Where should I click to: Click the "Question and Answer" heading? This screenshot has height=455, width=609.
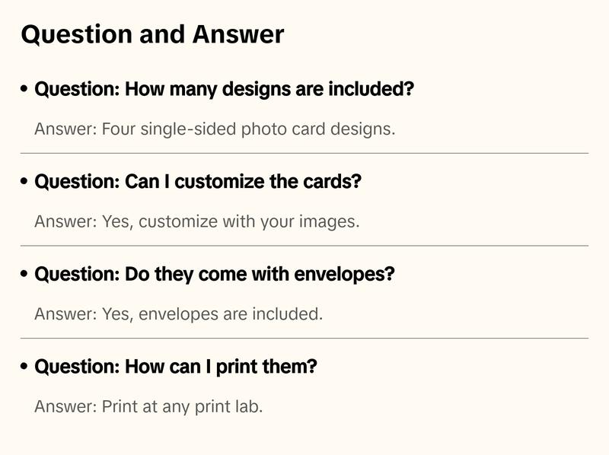pos(152,34)
